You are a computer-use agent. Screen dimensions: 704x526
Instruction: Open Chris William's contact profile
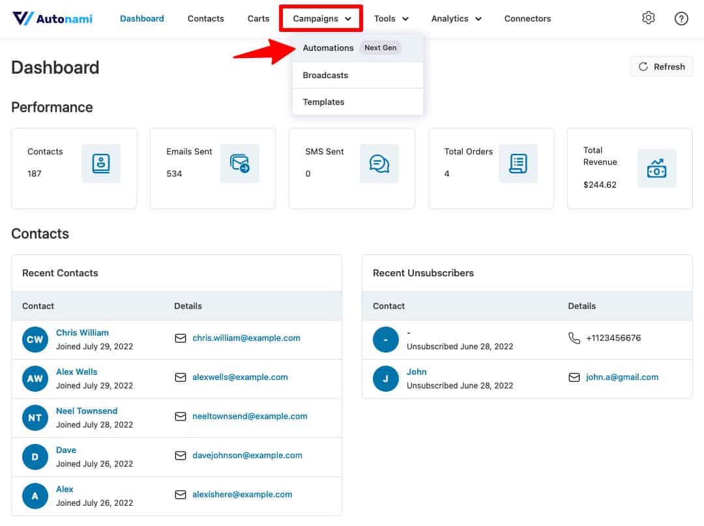pos(82,332)
